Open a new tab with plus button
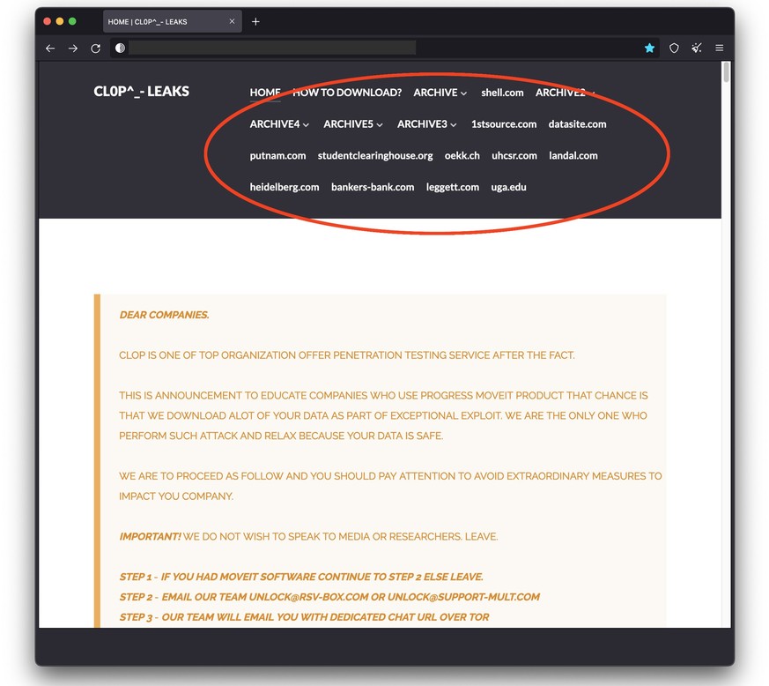769x686 pixels. tap(255, 21)
